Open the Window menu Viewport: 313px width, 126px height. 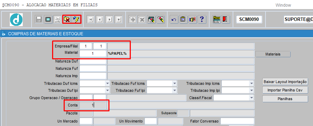(283, 5)
